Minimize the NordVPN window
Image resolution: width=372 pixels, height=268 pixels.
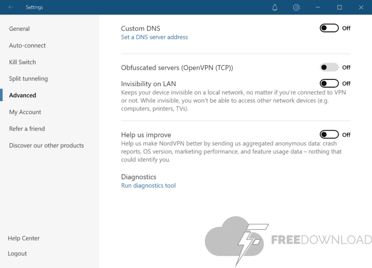[318, 8]
